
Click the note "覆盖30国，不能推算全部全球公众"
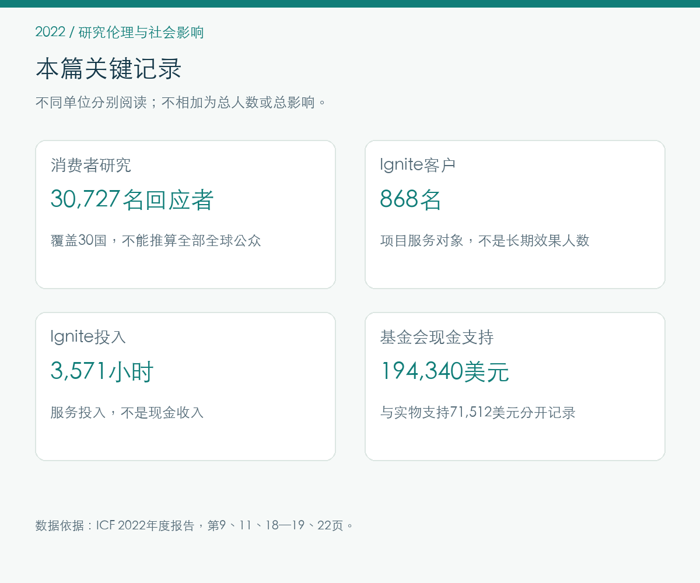(156, 240)
